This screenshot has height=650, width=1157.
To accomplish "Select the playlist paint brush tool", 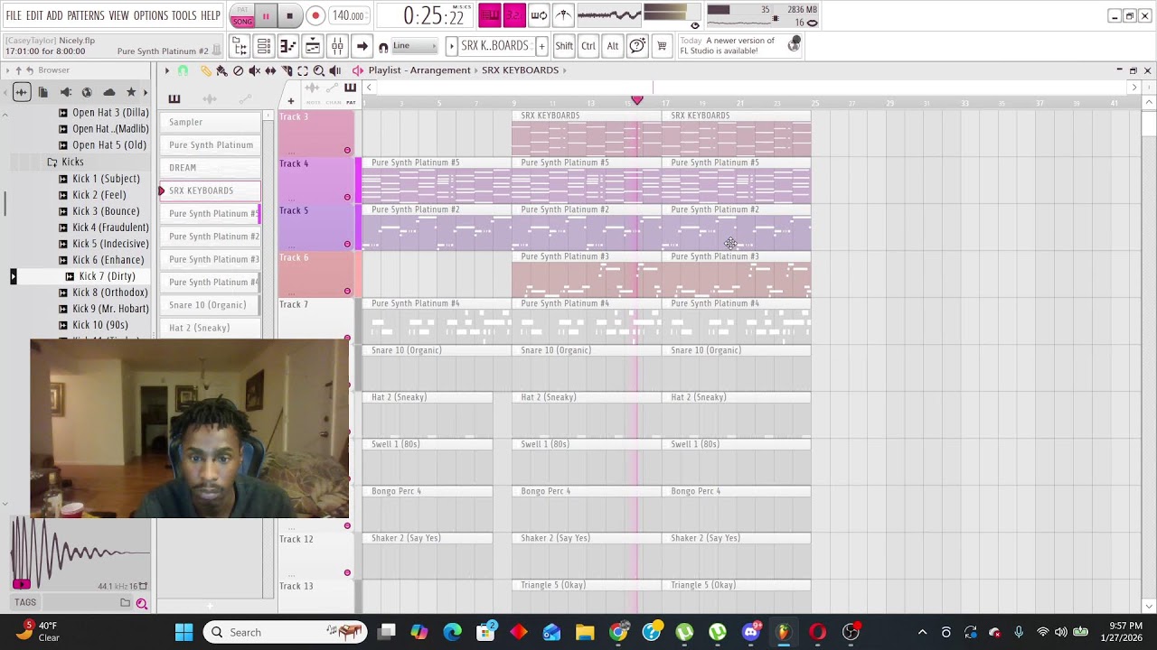I will pos(221,70).
